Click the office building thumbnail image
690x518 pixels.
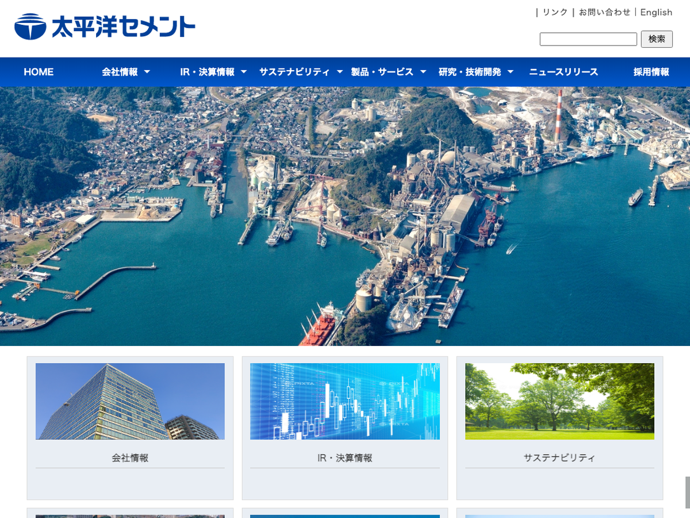(x=130, y=401)
